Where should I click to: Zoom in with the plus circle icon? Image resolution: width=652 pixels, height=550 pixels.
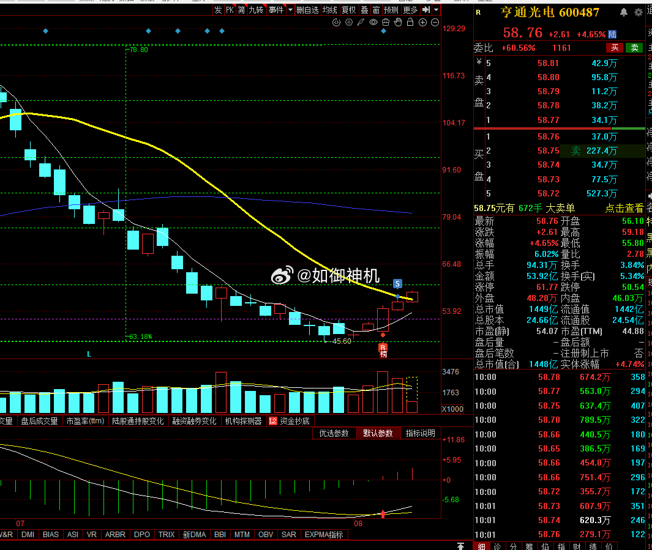coord(422,23)
